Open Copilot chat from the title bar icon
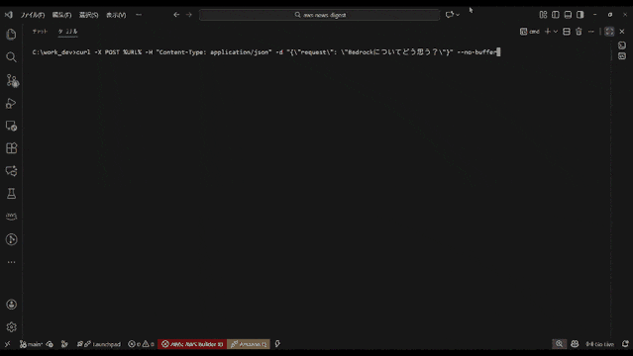 [450, 15]
